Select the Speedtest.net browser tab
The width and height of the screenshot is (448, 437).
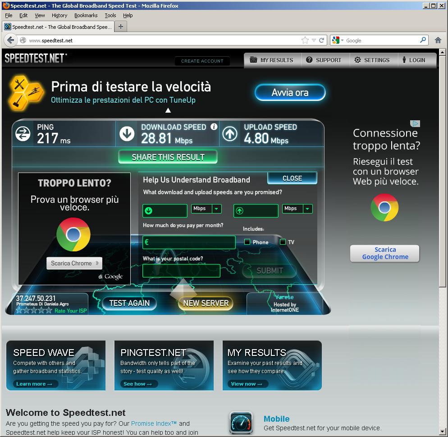pos(58,27)
